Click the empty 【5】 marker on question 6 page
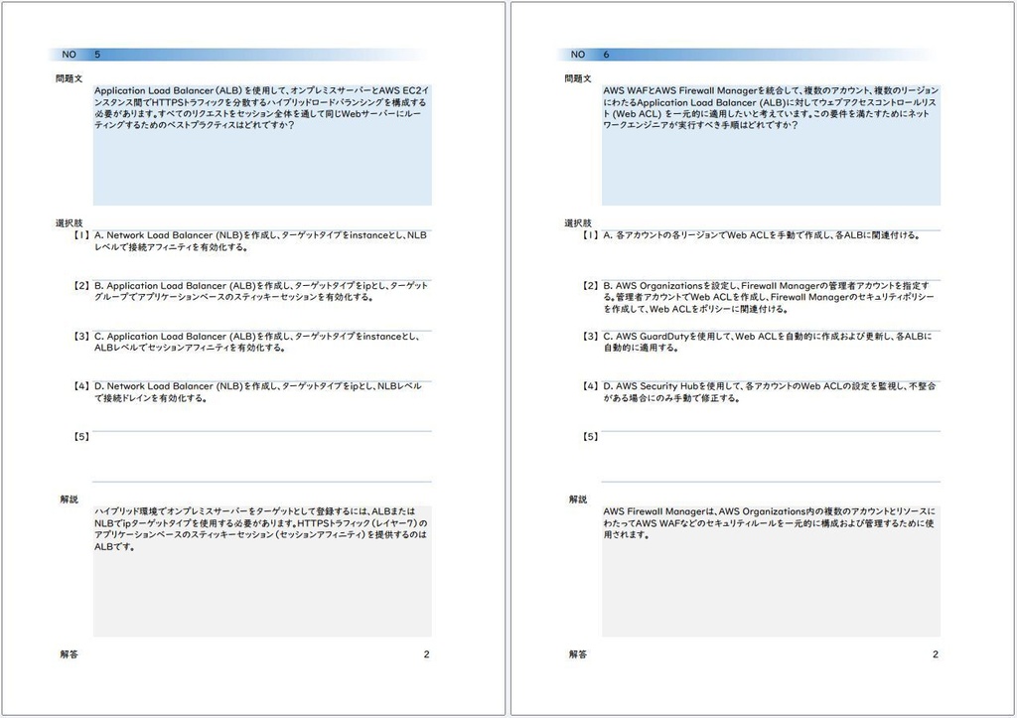The height and width of the screenshot is (718, 1017). point(590,437)
